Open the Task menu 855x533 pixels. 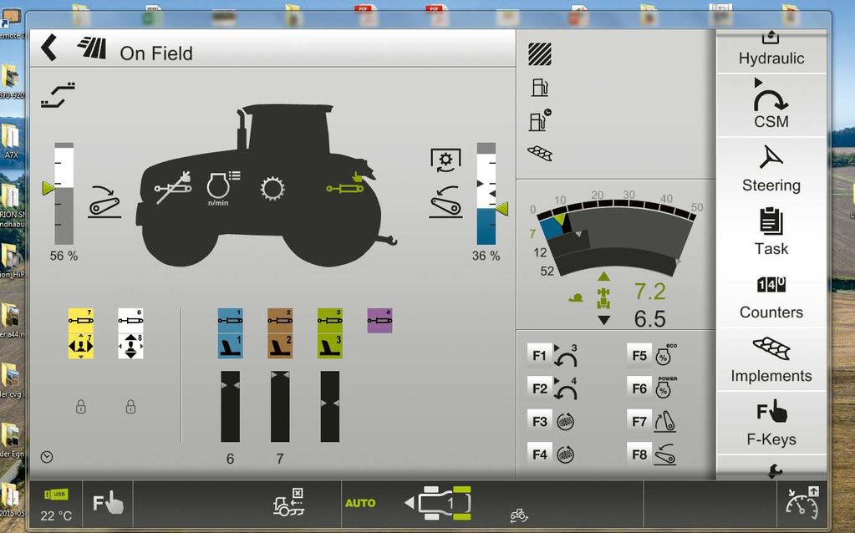point(771,231)
